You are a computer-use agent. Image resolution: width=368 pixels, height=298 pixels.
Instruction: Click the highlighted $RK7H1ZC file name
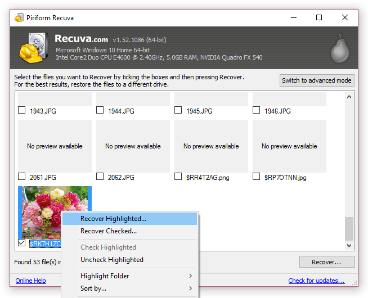(x=45, y=244)
